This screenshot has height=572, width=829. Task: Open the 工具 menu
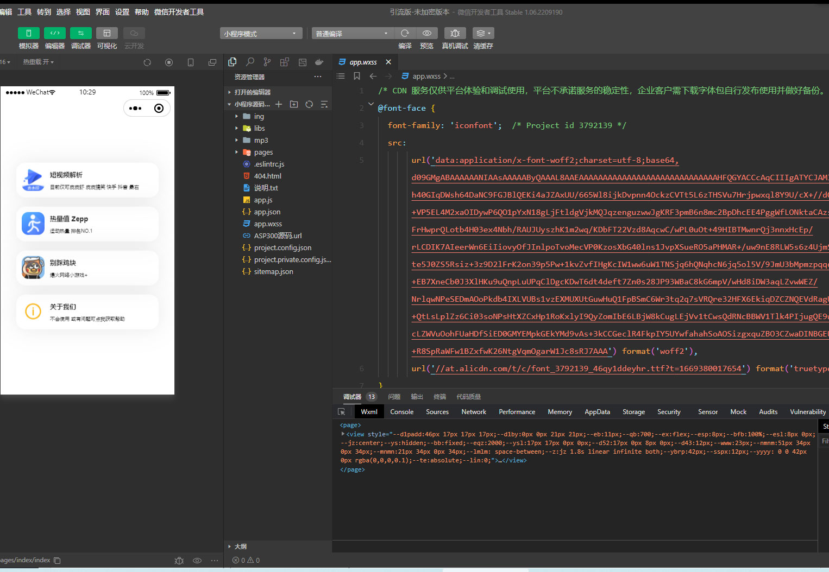point(24,12)
